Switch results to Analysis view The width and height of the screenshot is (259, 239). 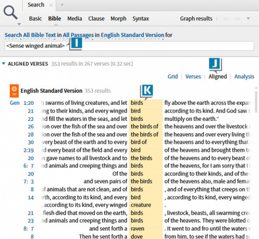click(244, 76)
